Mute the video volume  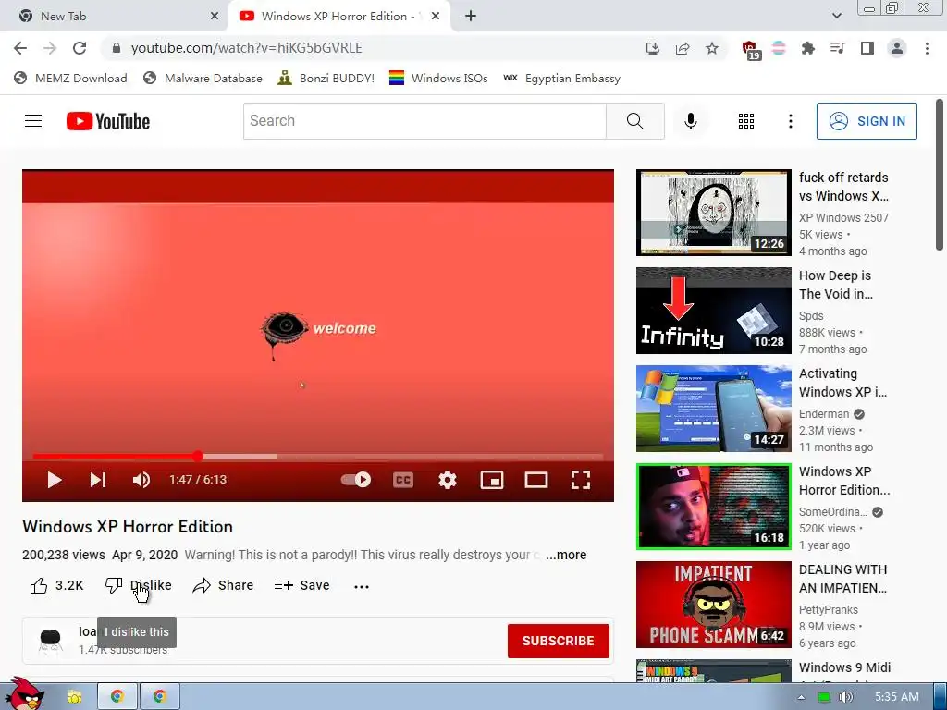pyautogui.click(x=141, y=480)
